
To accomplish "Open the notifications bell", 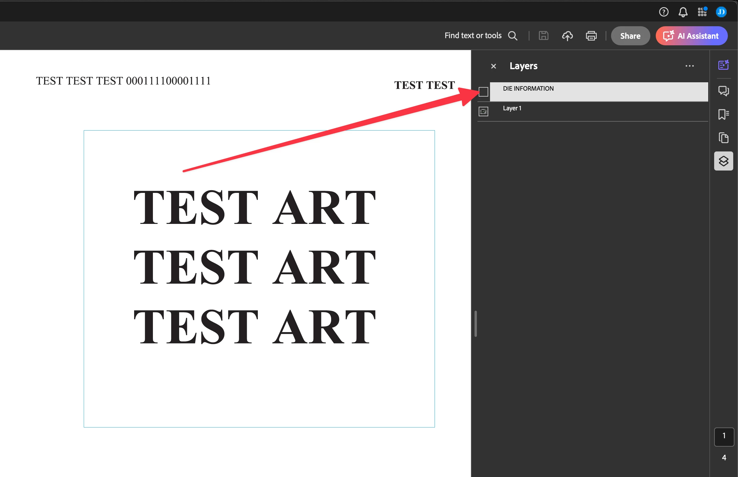I will 683,12.
